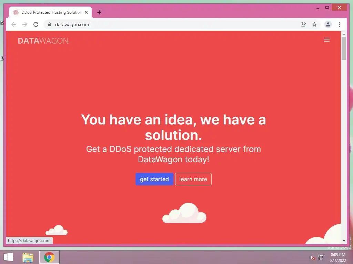Click Chrome icon in taskbar
This screenshot has width=353, height=264.
click(49, 257)
